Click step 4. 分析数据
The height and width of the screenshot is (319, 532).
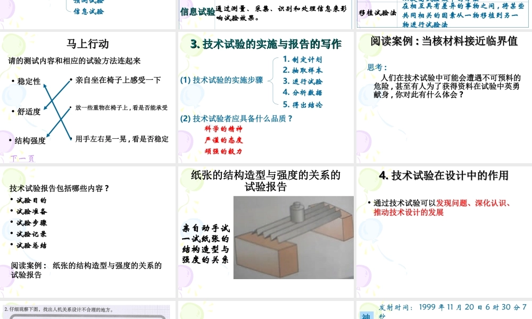click(302, 92)
